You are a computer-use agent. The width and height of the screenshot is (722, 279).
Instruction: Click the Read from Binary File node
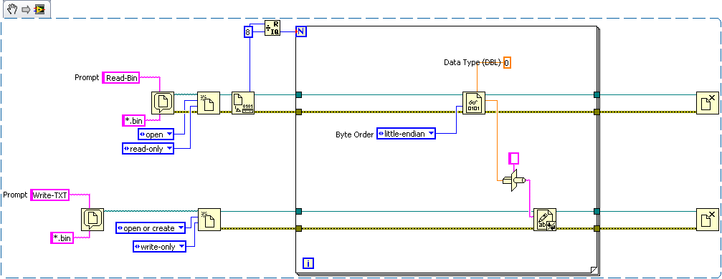click(x=474, y=102)
